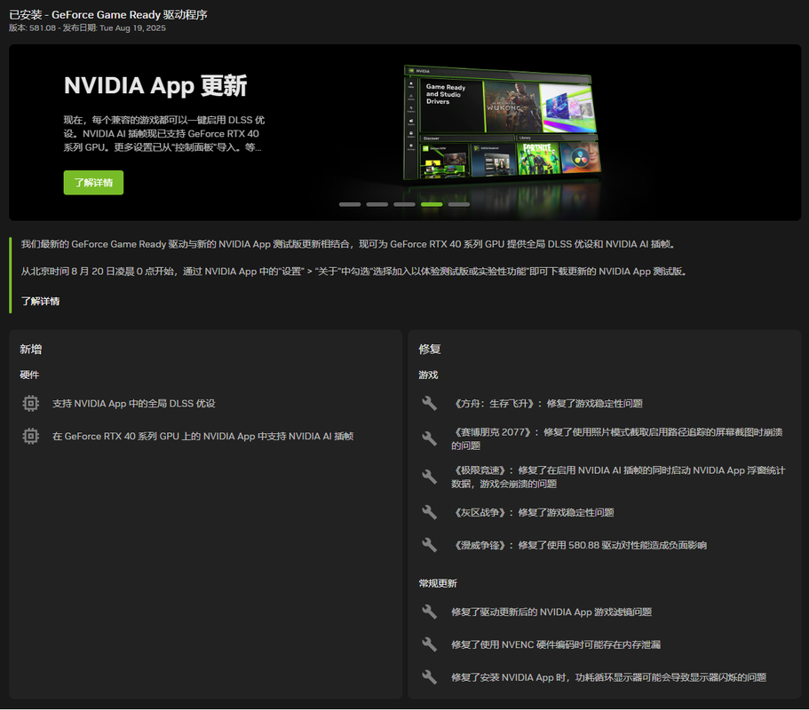Click paragraph starting 从北京时间 8 月 20 日凌晨
This screenshot has width=809, height=710.
pos(354,272)
